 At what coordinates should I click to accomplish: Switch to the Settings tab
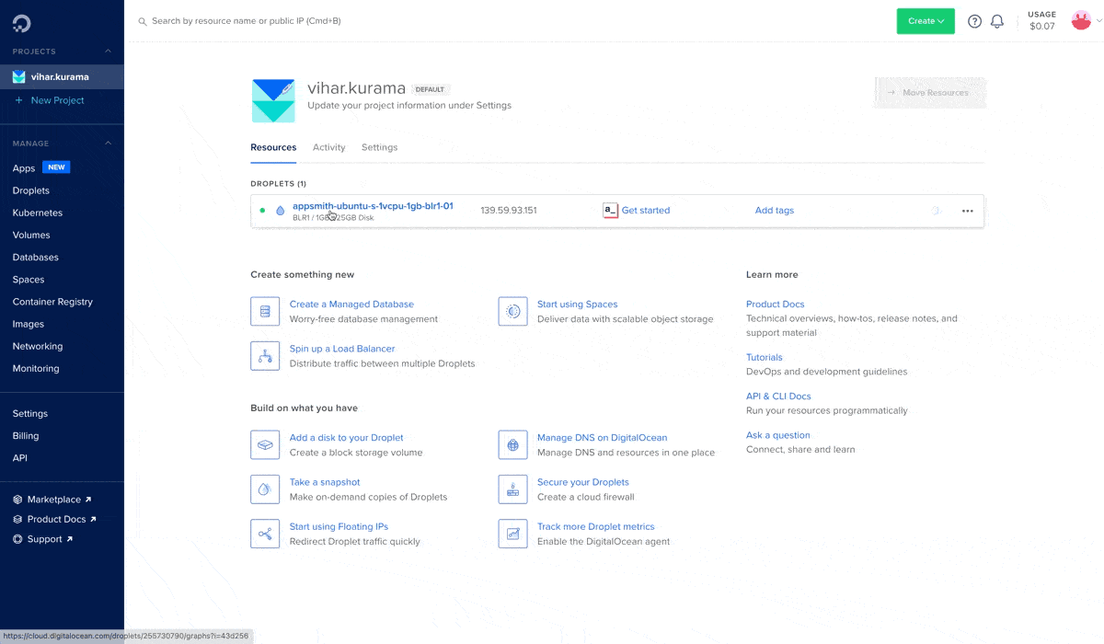click(x=379, y=147)
